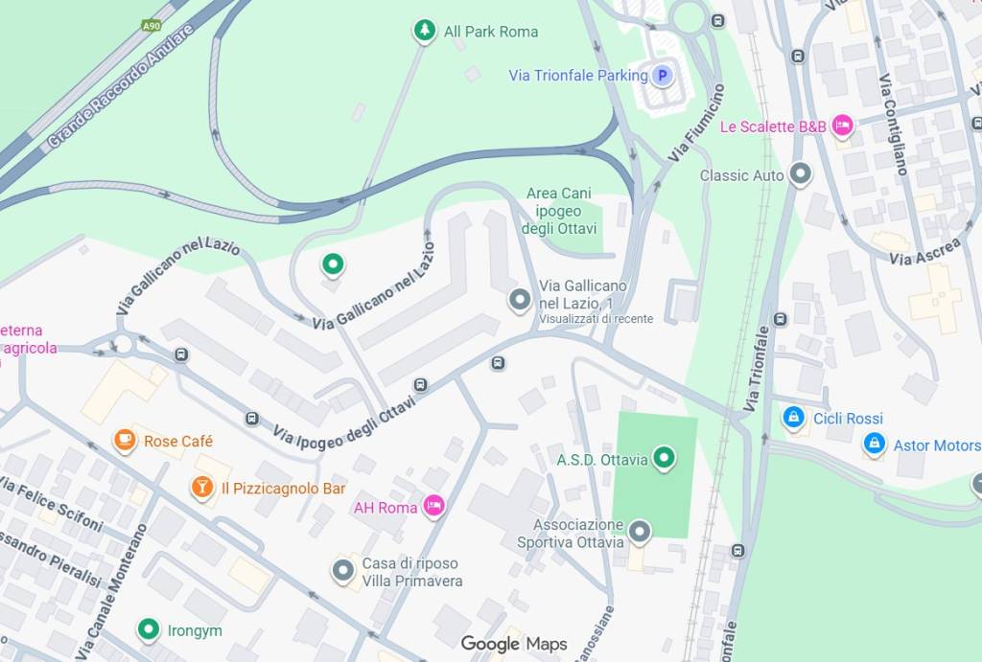Select the Via Gallicano nel Lazio, 1 pin
The height and width of the screenshot is (662, 982).
point(520,300)
